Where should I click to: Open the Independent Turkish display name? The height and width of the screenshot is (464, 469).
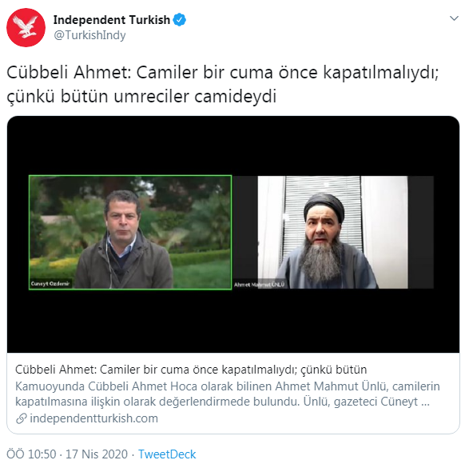coord(112,20)
